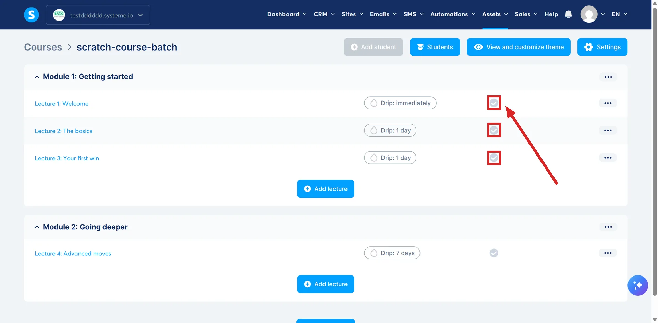Image resolution: width=658 pixels, height=323 pixels.
Task: Click the breadcrumb chevron after Courses
Action: [69, 47]
